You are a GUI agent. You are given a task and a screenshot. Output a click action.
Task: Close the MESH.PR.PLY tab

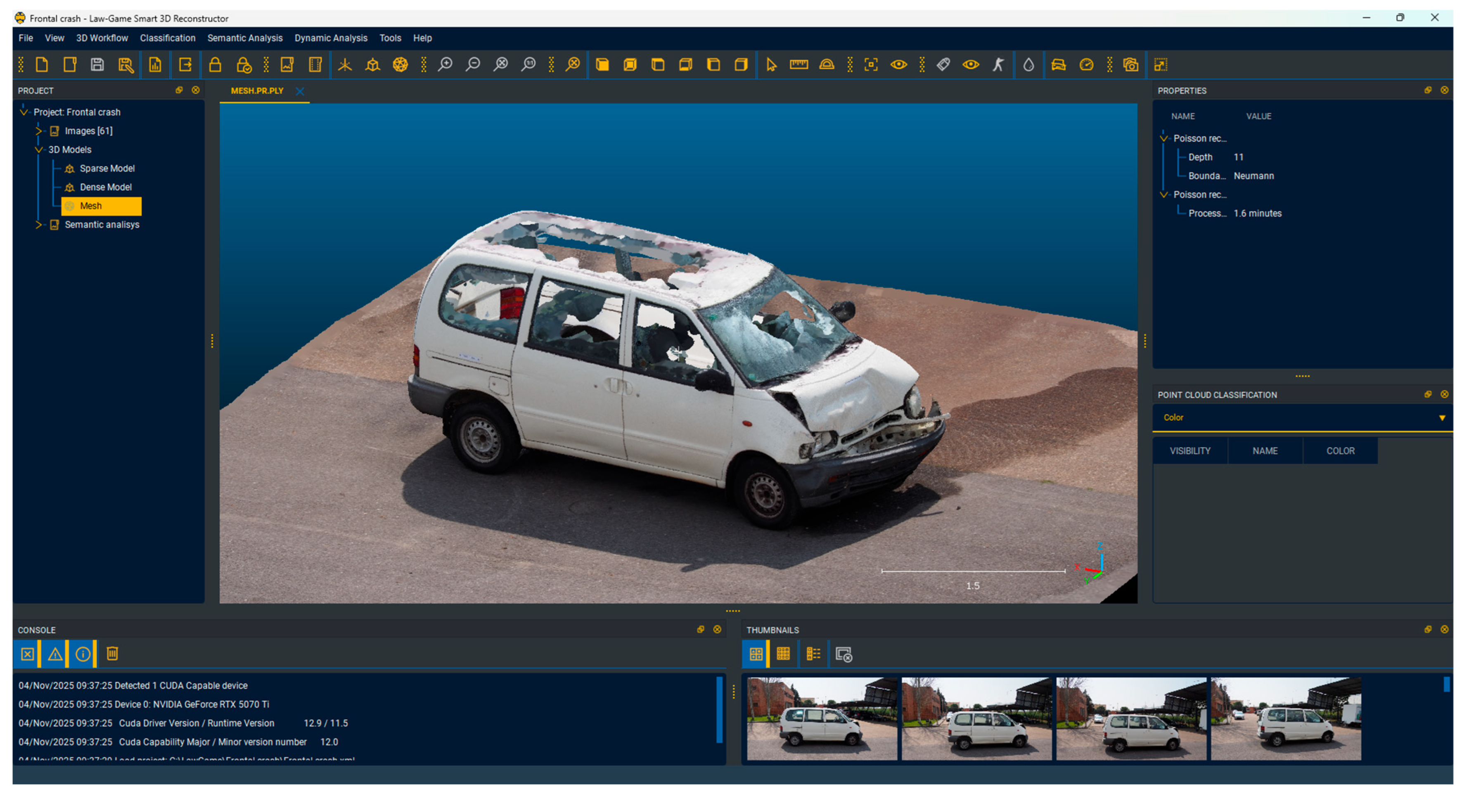coord(300,91)
